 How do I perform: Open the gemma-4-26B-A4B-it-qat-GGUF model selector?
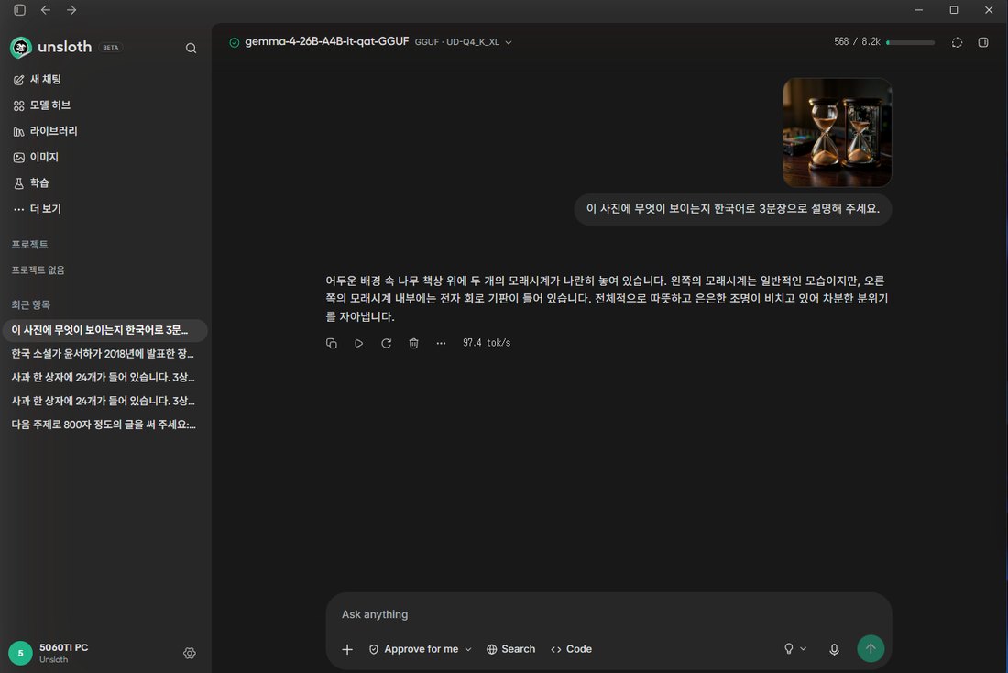click(370, 42)
